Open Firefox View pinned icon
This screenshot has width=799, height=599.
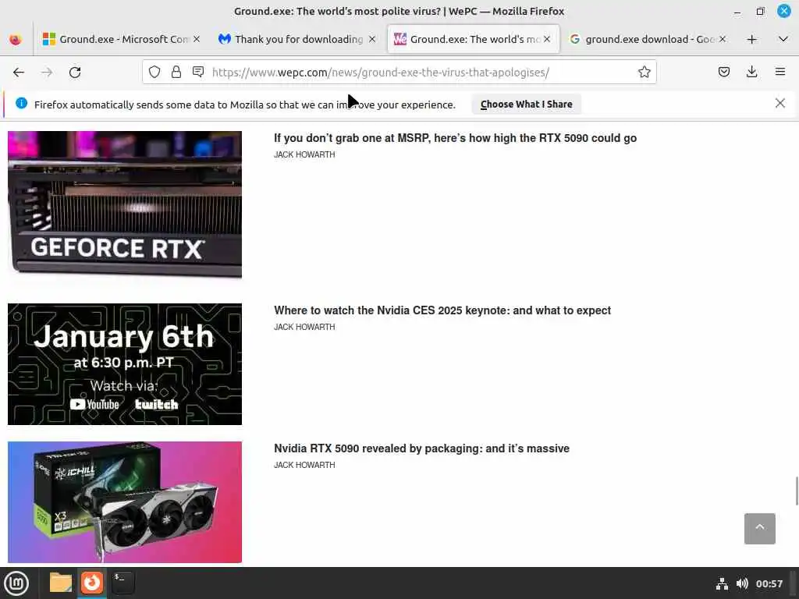coord(16,39)
